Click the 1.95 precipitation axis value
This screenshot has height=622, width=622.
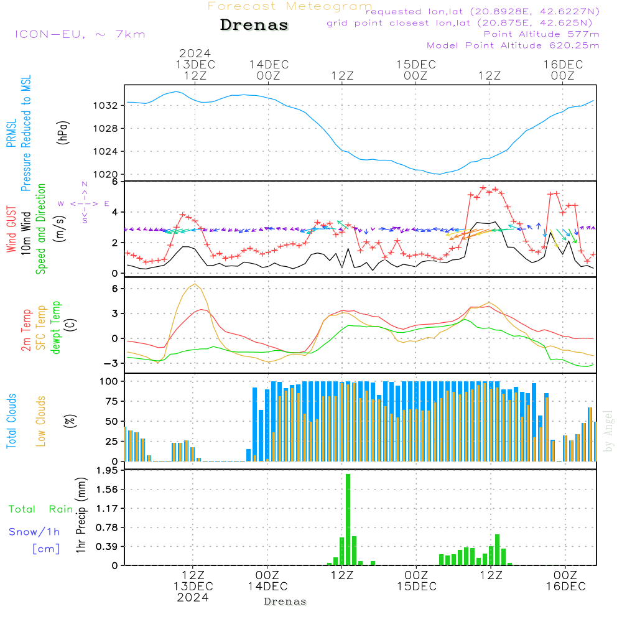pyautogui.click(x=107, y=470)
